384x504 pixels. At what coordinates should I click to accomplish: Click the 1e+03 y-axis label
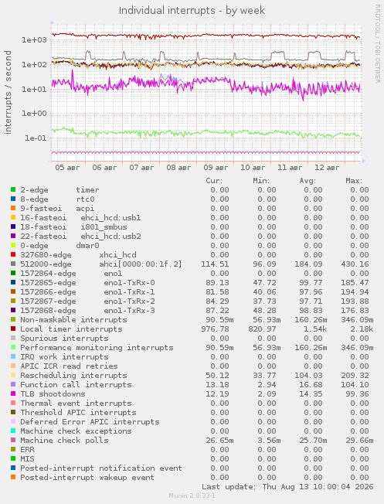pyautogui.click(x=35, y=40)
